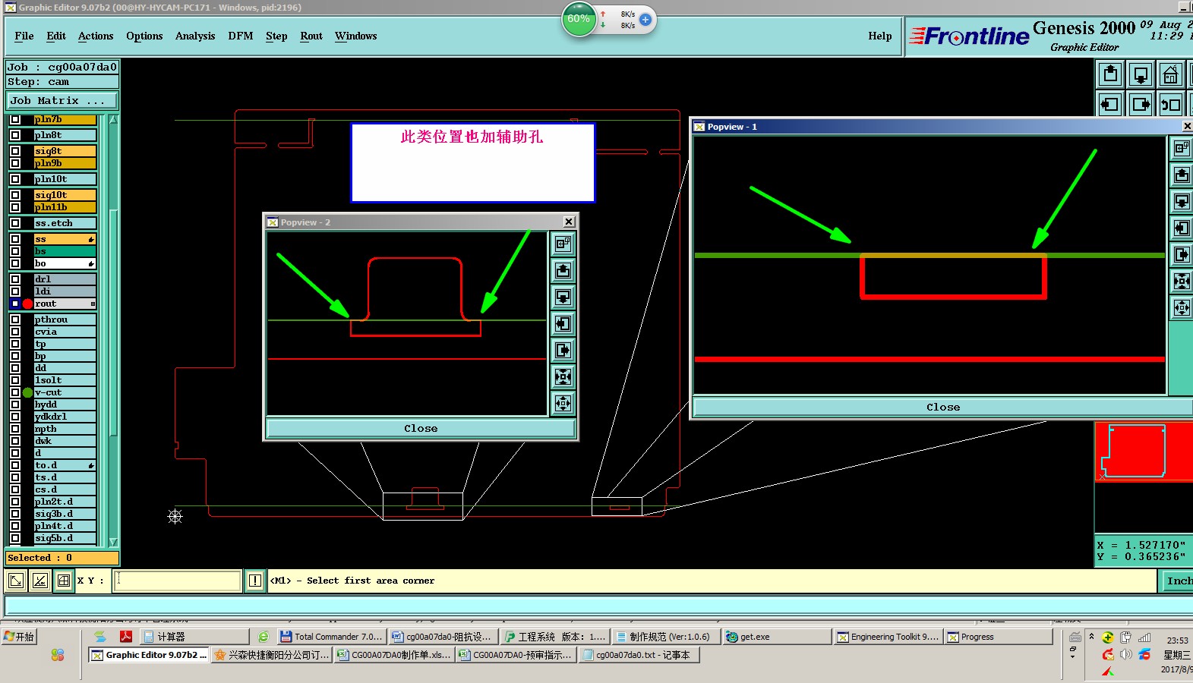Screen dimensions: 1193x683
Task: Pan up in the Popview-2 window
Action: 563,271
